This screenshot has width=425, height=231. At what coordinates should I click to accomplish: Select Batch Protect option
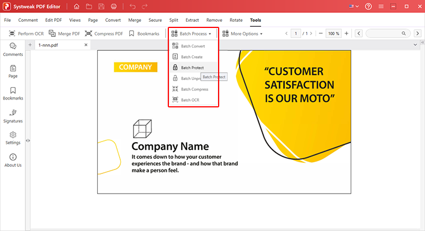click(x=193, y=68)
